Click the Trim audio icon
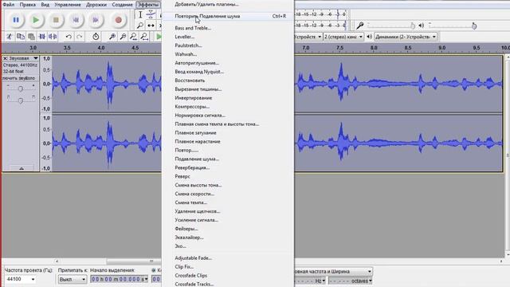Screen dimensions: 510x287 tap(42, 37)
